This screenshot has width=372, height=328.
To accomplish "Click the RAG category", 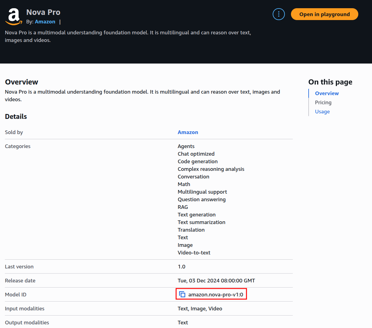I will point(183,207).
